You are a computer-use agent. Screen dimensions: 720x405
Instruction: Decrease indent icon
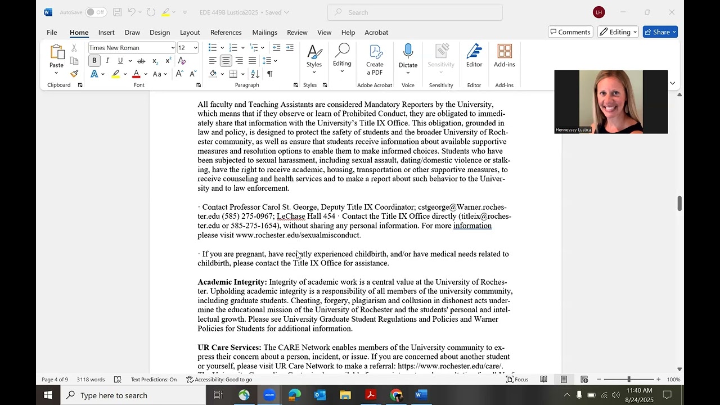276,48
